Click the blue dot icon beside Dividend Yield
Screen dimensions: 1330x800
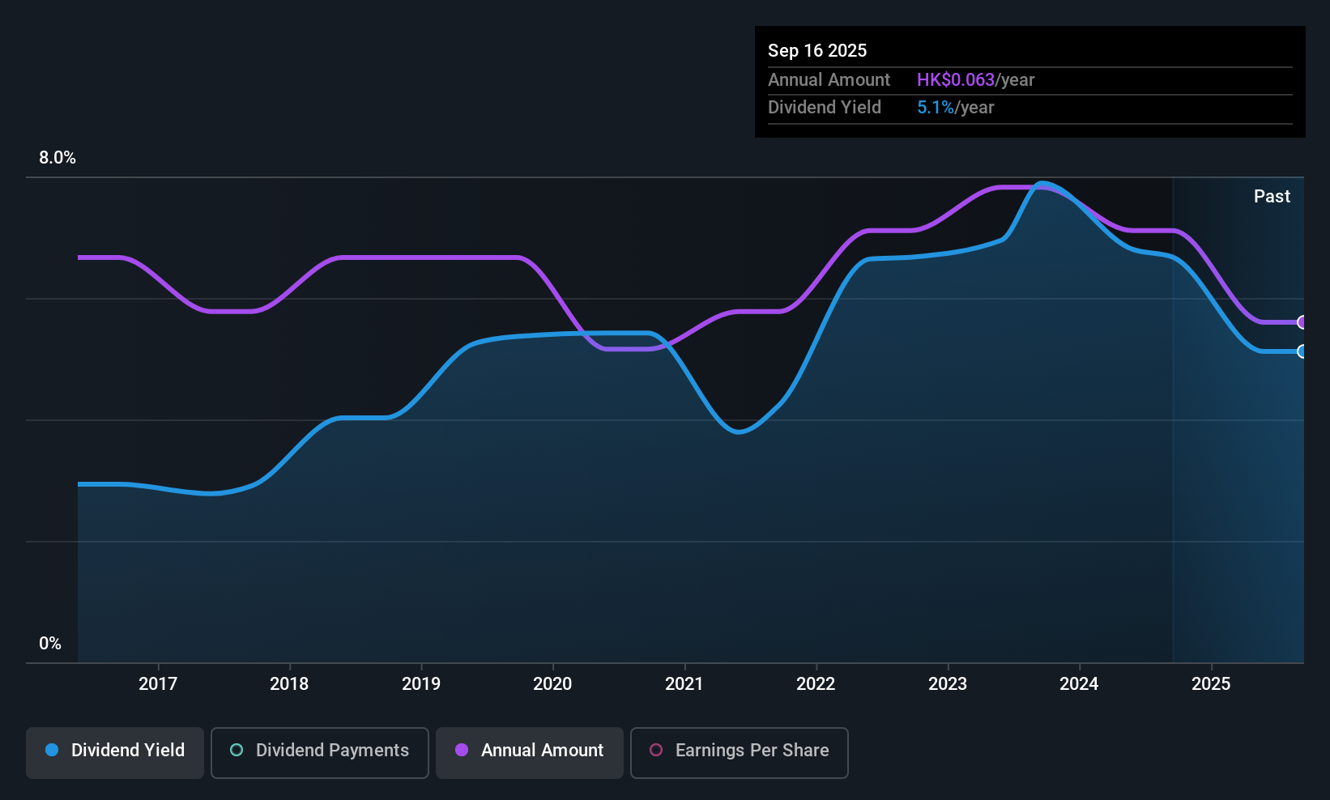pyautogui.click(x=52, y=751)
